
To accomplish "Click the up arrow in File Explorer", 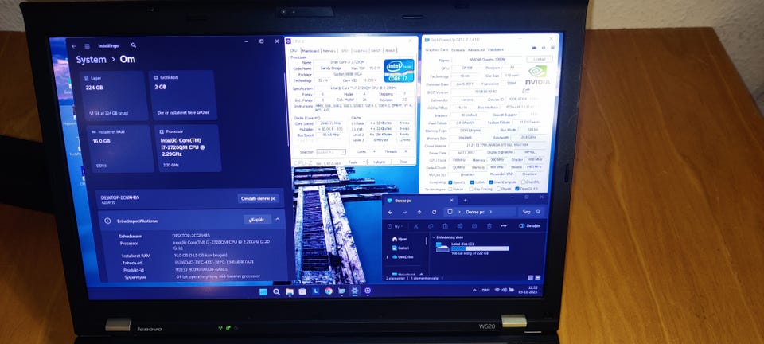I will pyautogui.click(x=419, y=213).
